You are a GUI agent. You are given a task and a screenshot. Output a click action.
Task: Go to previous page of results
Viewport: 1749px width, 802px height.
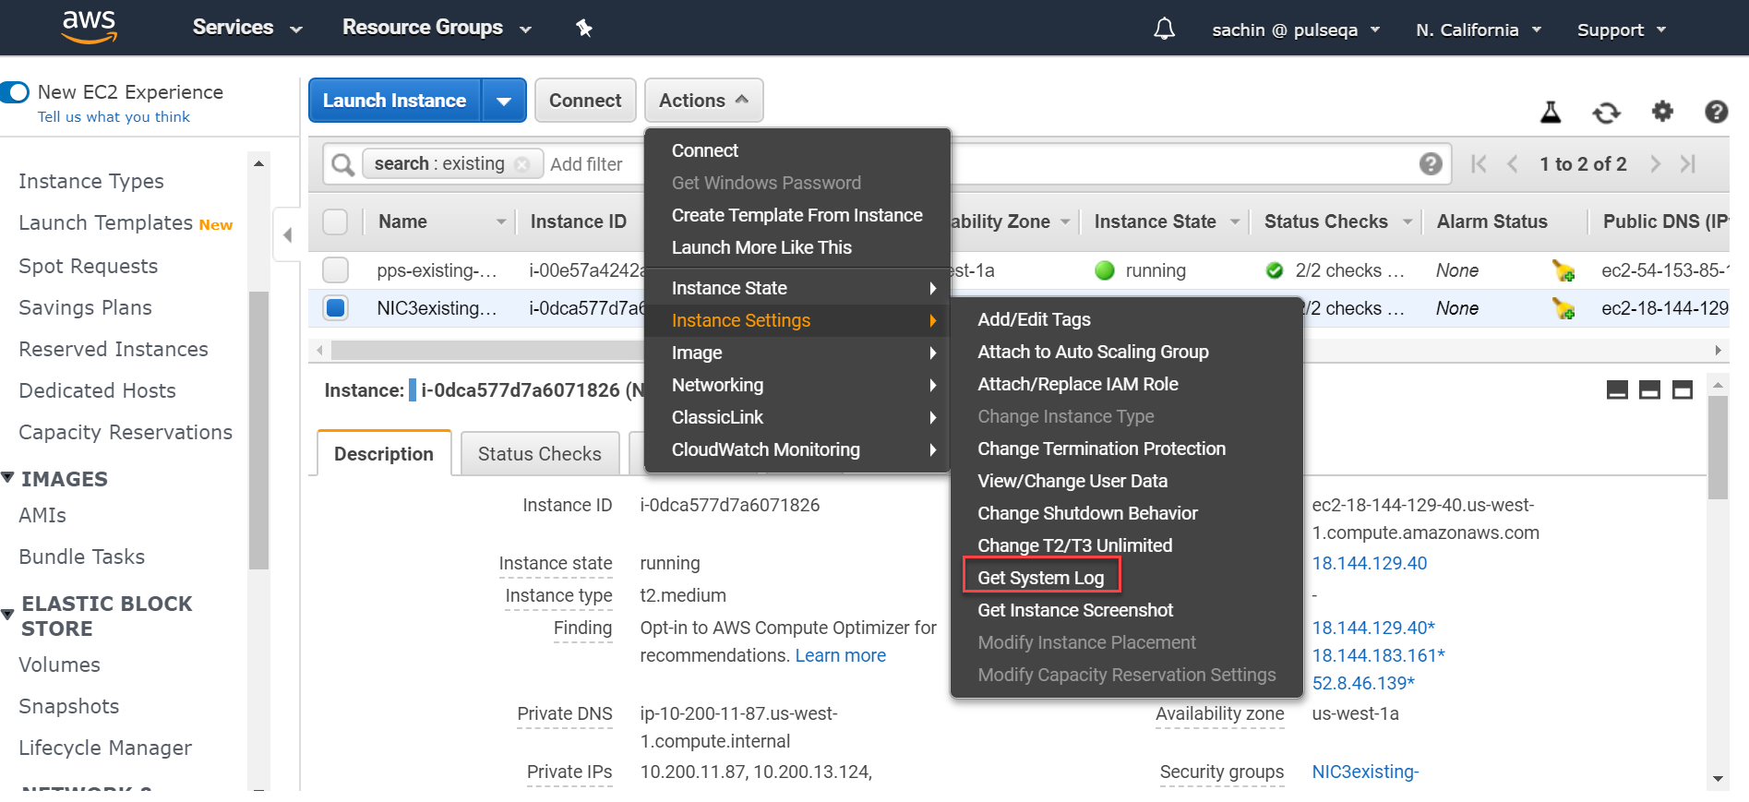(1512, 164)
